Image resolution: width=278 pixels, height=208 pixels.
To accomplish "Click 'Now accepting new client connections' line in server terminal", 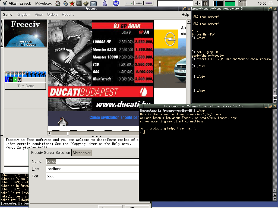I will 172,121.
